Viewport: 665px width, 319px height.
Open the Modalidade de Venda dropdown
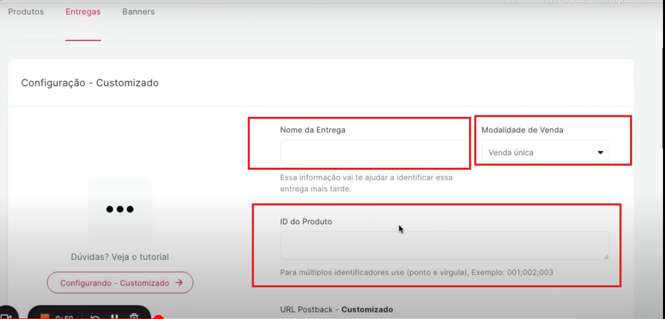point(545,152)
